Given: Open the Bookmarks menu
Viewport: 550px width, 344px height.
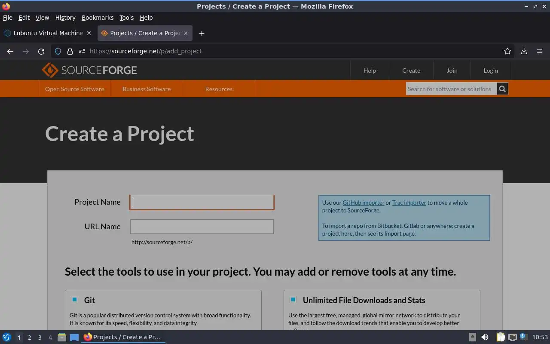Looking at the screenshot, I should (98, 18).
